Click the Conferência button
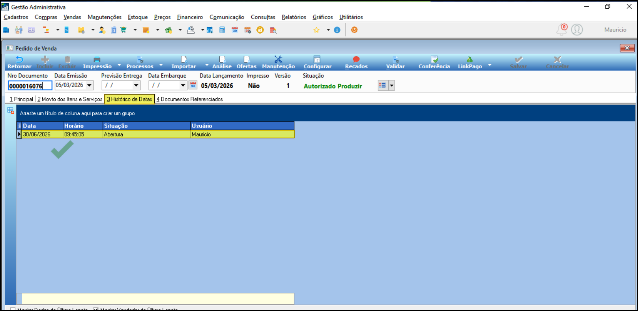 (434, 62)
